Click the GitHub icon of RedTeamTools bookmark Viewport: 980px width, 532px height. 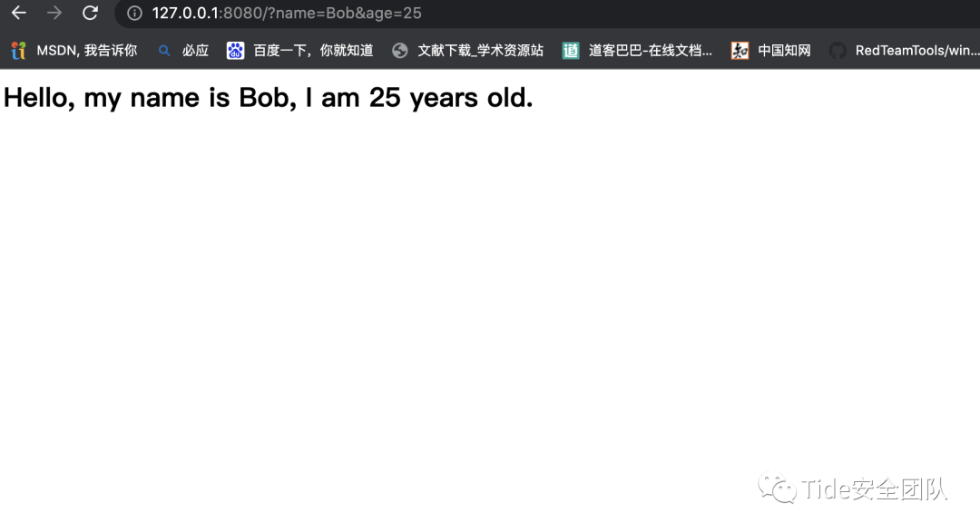[x=838, y=51]
